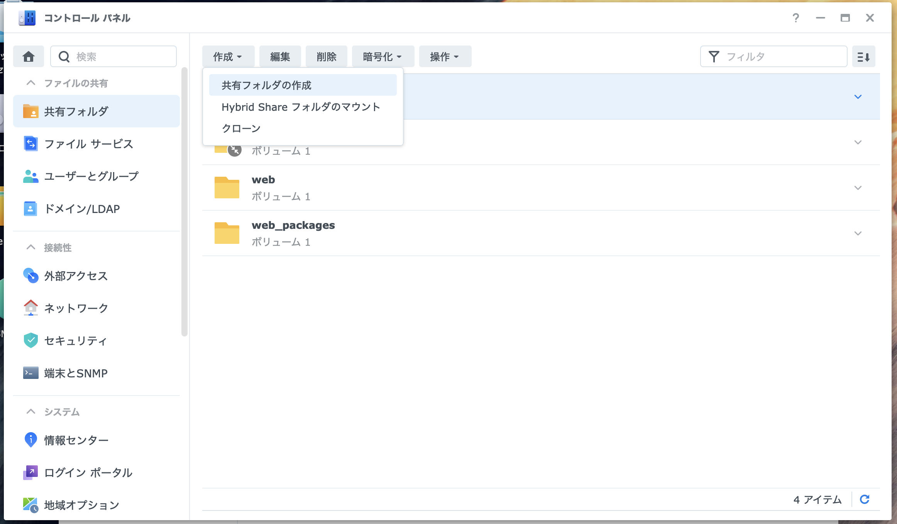Open the 暗号化 dropdown
The image size is (897, 524).
(x=382, y=56)
